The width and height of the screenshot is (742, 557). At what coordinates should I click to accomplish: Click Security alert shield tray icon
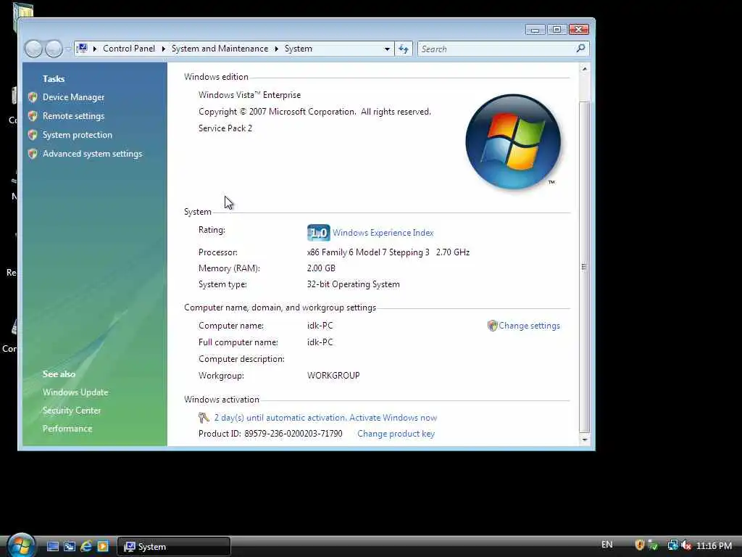640,545
